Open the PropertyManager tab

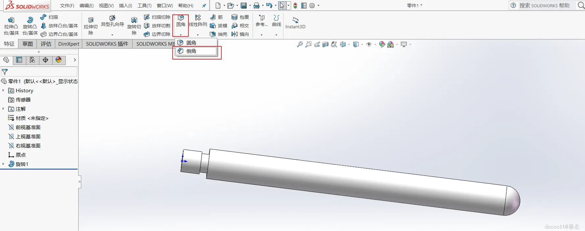[x=19, y=60]
